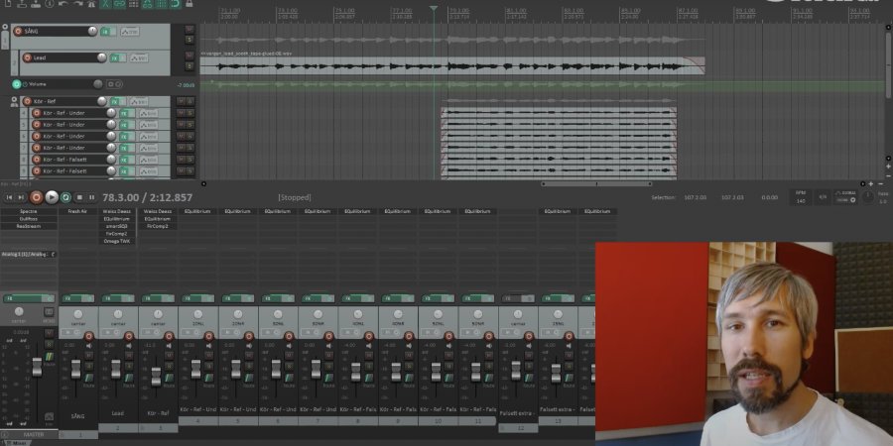The image size is (893, 446).
Task: Open project info from the toolbar
Action: click(50, 3)
